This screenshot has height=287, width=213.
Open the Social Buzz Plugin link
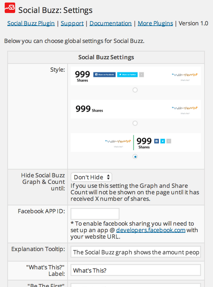31,23
